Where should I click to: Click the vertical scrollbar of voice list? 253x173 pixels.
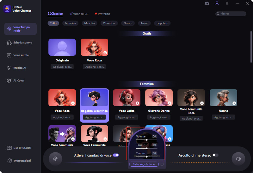[251, 47]
